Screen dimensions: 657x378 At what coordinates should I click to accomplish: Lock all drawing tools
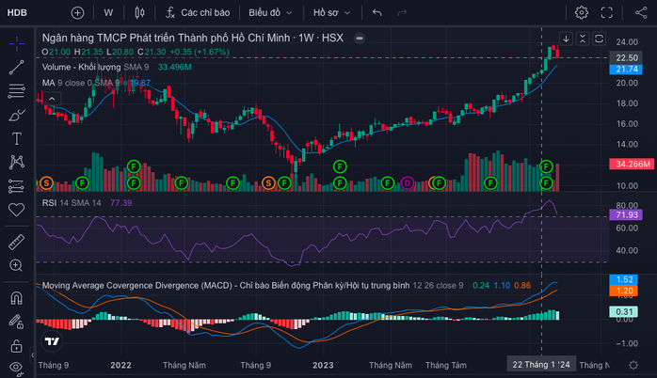coord(16,346)
